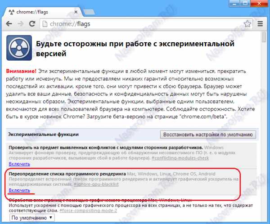Click Включить under conflicting modules check
Image resolution: width=270 pixels, height=224 pixels.
pyautogui.click(x=19, y=164)
